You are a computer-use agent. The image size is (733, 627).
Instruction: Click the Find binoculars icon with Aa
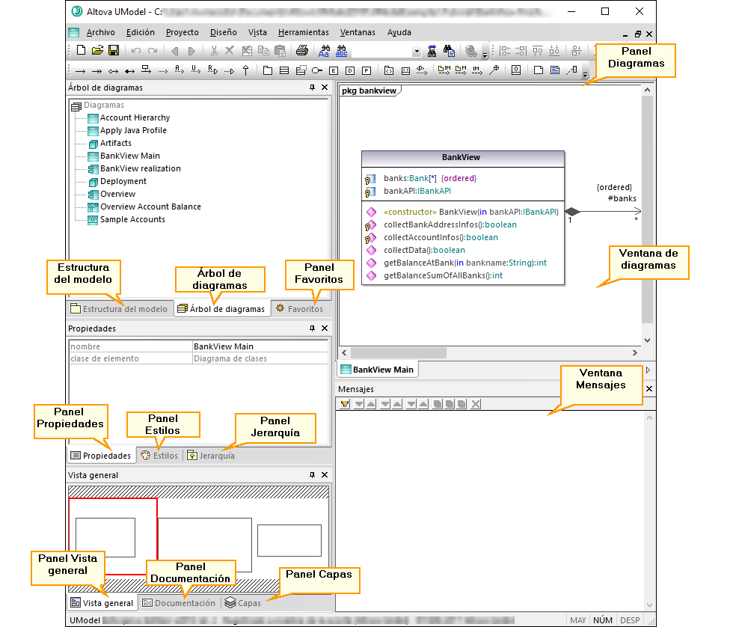pyautogui.click(x=324, y=51)
